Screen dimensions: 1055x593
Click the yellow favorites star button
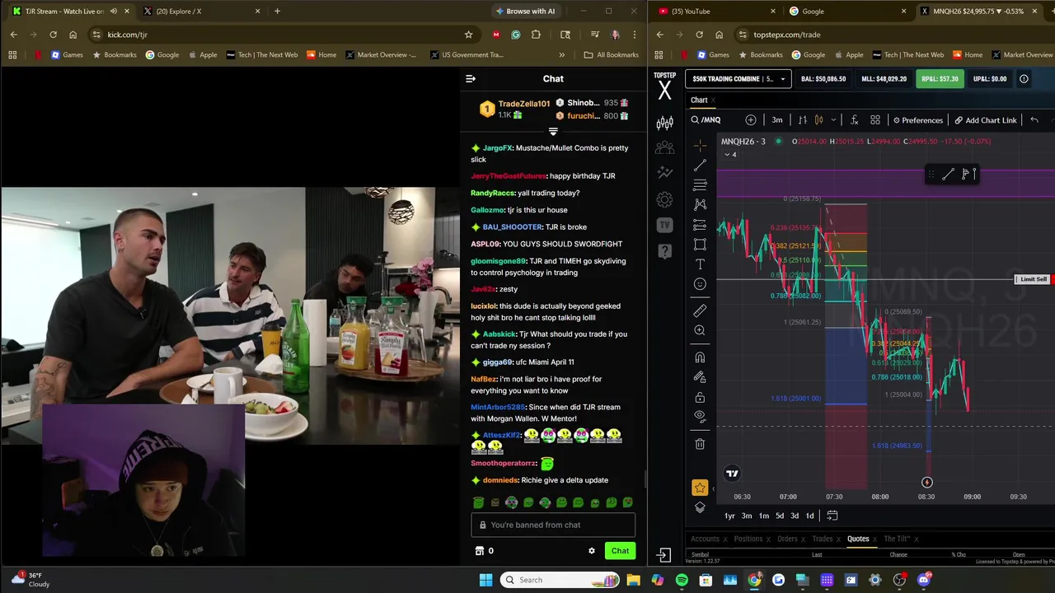[700, 488]
